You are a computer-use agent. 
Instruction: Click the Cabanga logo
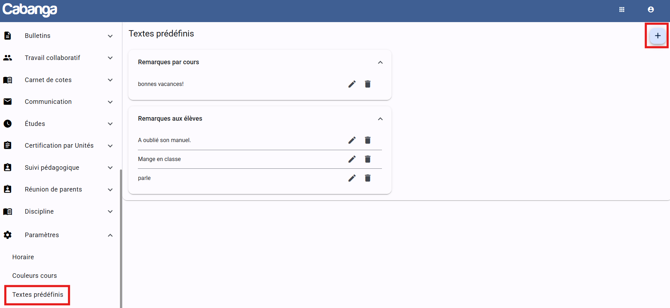point(30,10)
